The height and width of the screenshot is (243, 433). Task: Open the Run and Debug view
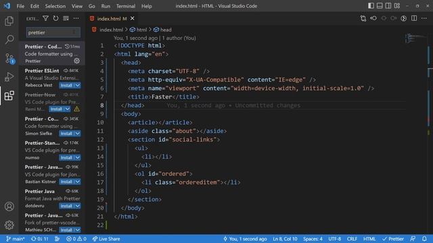pos(9,77)
